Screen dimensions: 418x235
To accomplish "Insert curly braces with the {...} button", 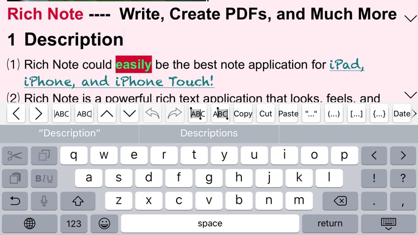I will 379,114.
